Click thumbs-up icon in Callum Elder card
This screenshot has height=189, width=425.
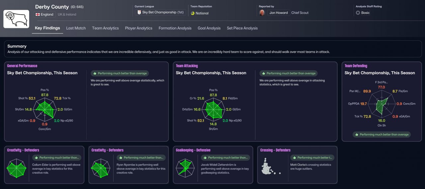[x=37, y=157]
